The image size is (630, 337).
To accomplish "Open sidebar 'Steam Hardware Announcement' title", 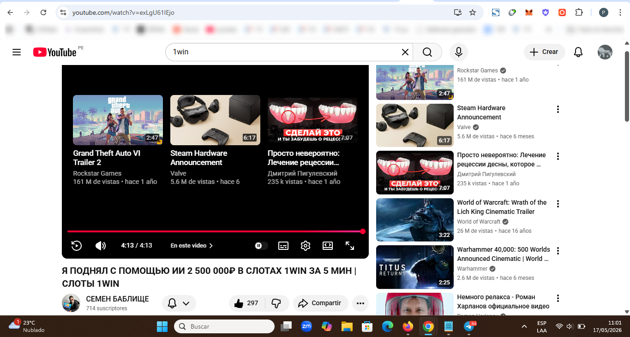I will [x=481, y=112].
